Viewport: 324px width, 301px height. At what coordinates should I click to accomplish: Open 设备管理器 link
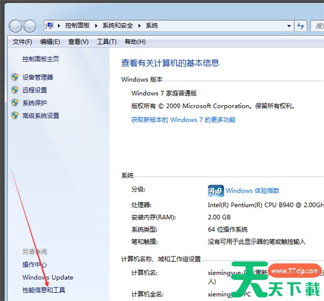pyautogui.click(x=38, y=77)
